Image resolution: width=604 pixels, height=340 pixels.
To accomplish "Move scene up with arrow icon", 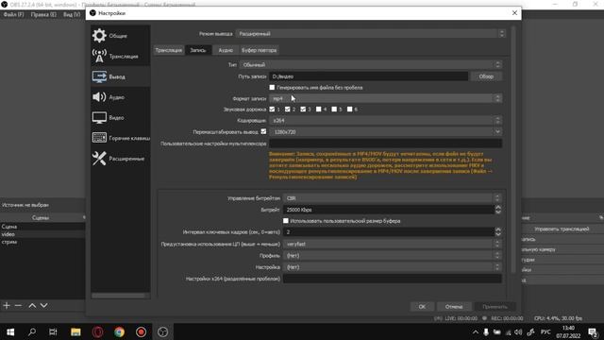I will point(32,305).
